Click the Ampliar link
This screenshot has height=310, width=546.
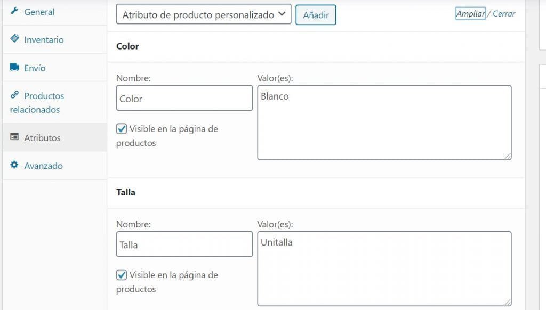tap(470, 13)
